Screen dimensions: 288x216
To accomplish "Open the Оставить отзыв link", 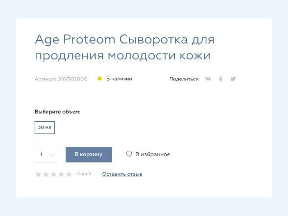I will (122, 174).
